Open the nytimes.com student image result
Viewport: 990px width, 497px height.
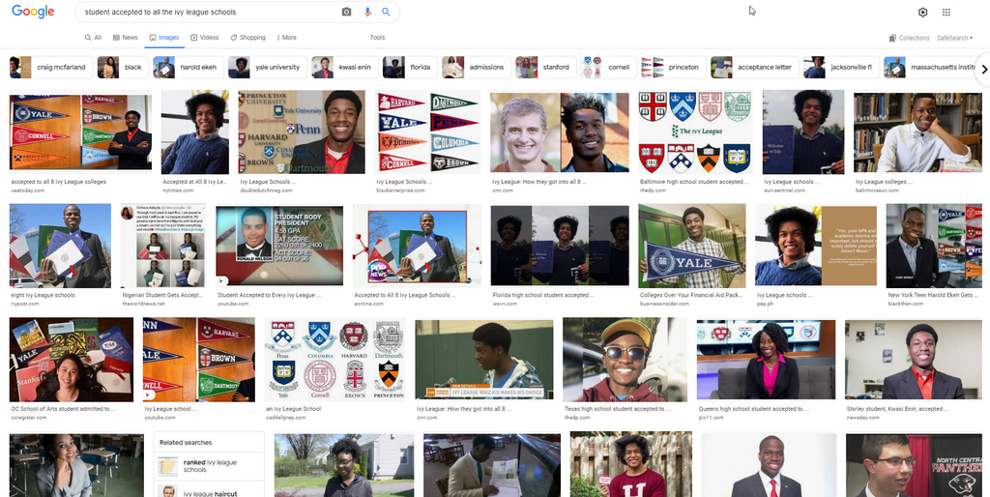point(194,132)
